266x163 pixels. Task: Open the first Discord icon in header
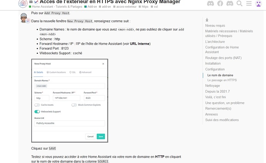click(x=210, y=3)
